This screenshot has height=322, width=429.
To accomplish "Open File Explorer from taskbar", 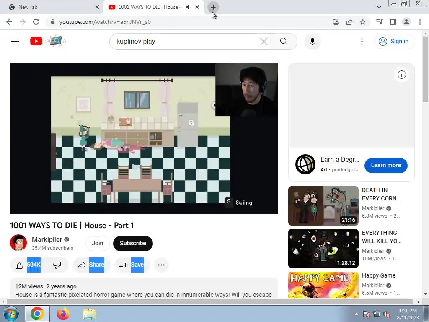I will 89,314.
